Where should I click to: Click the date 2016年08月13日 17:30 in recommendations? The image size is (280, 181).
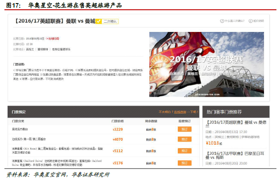(231, 132)
